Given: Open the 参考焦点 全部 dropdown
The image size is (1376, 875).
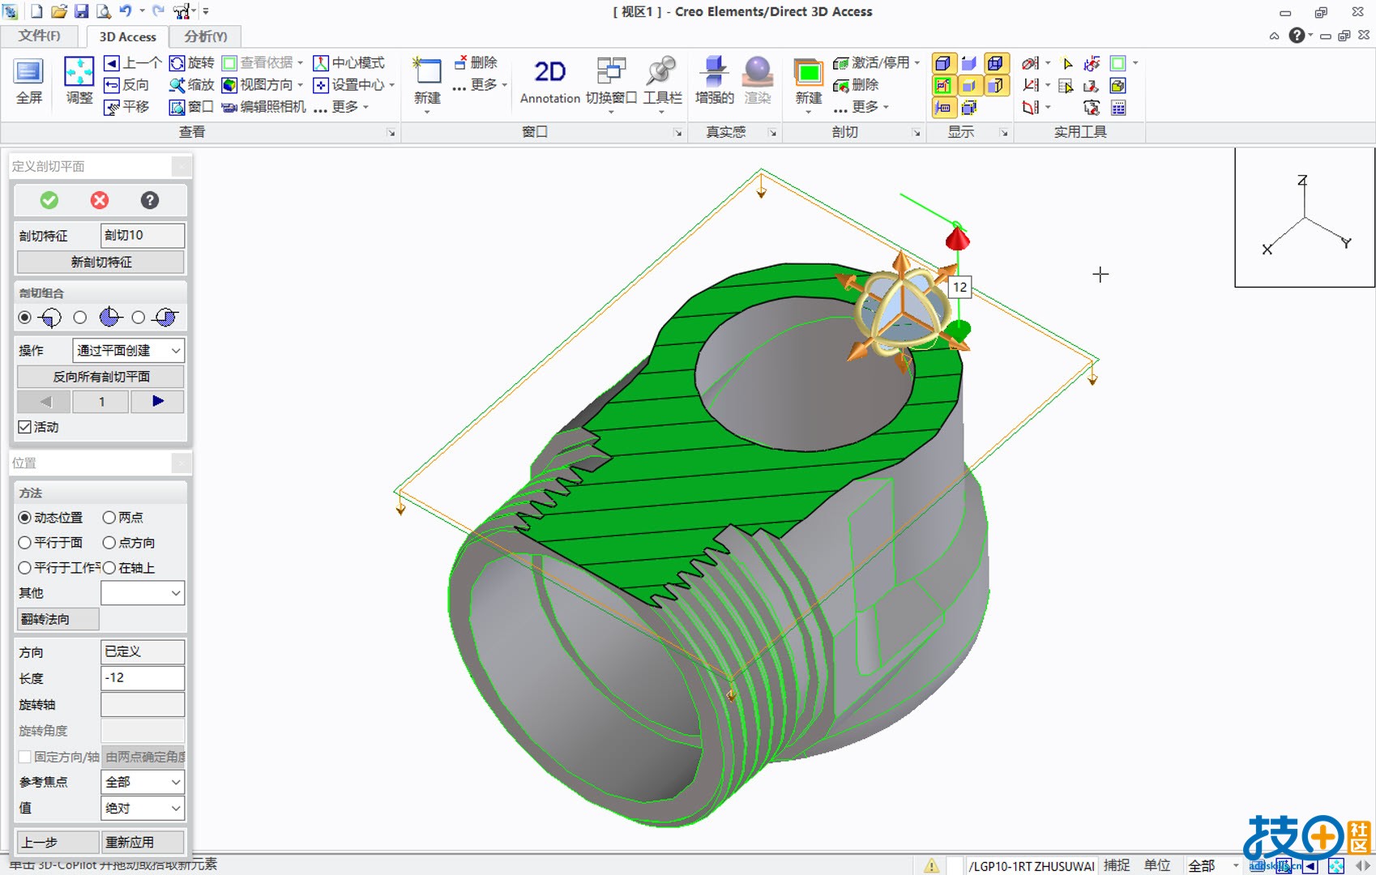Looking at the screenshot, I should pos(143,782).
